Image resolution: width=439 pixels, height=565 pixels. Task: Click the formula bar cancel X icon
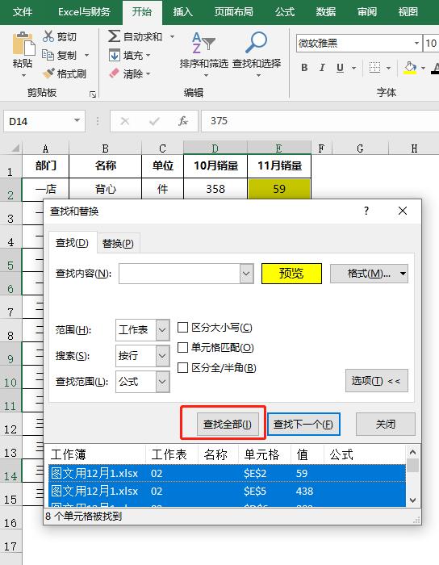125,121
